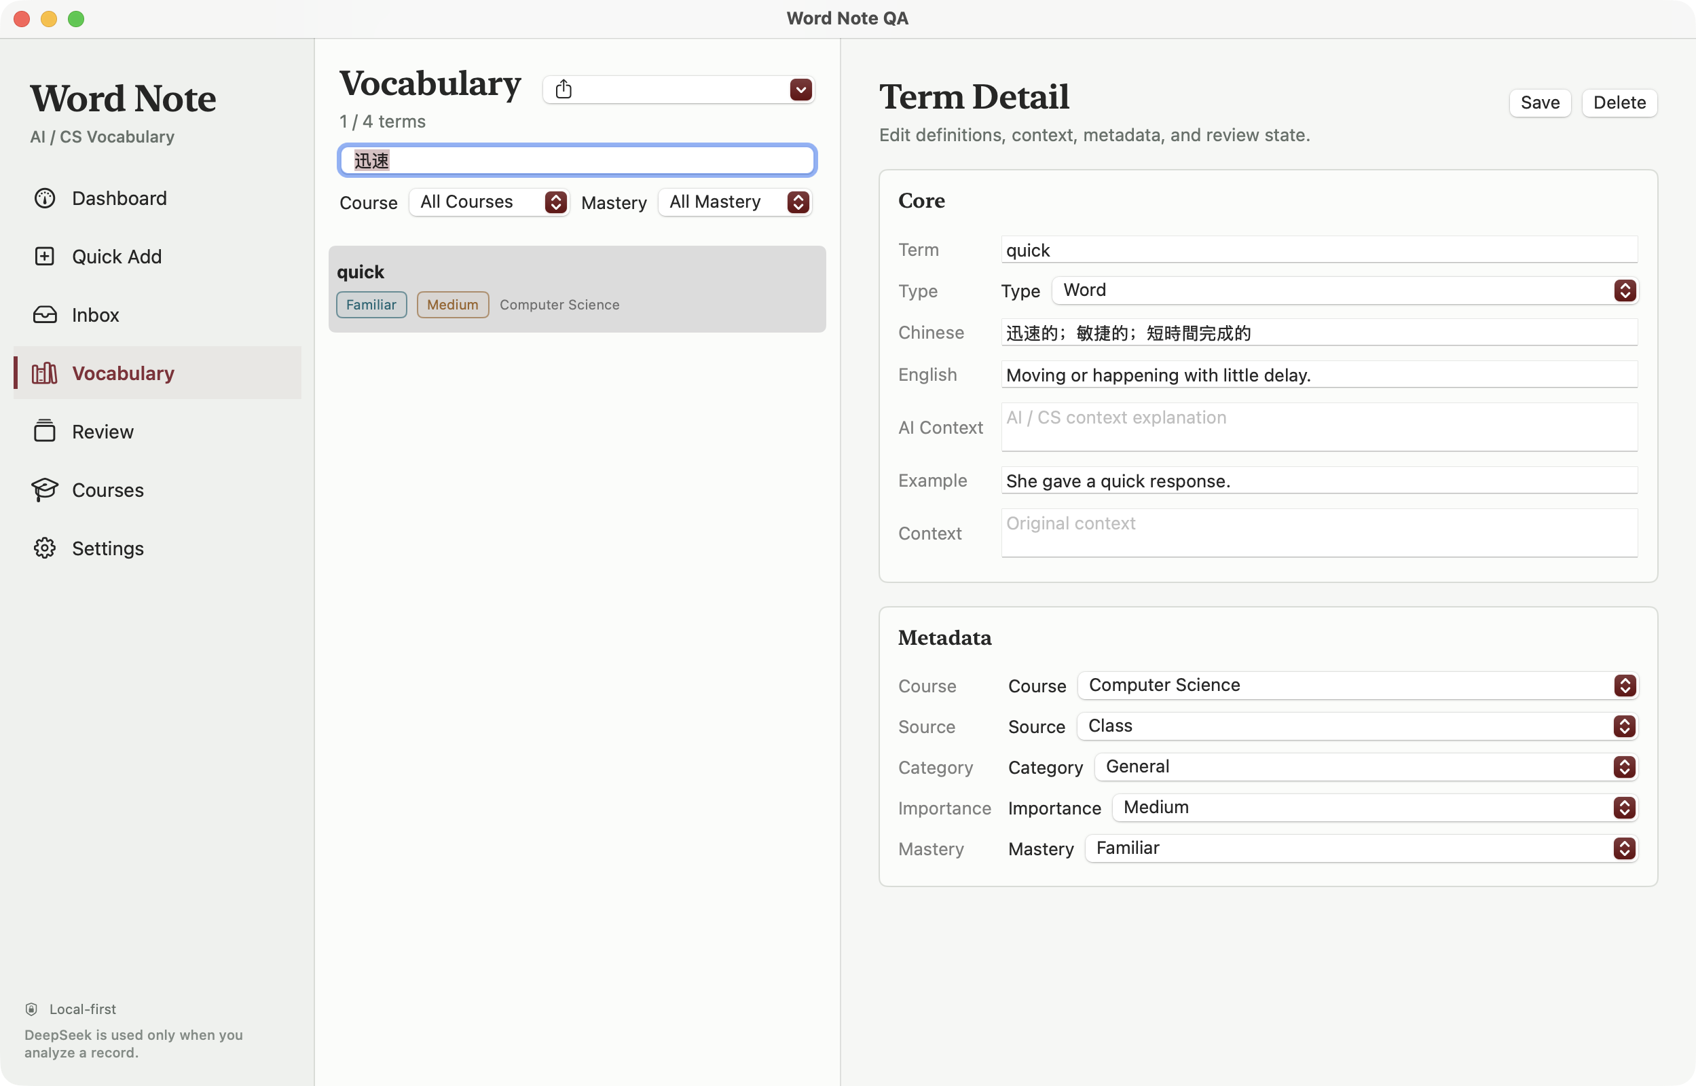This screenshot has height=1086, width=1696.
Task: Click the Familiar mastery badge
Action: [x=371, y=305]
